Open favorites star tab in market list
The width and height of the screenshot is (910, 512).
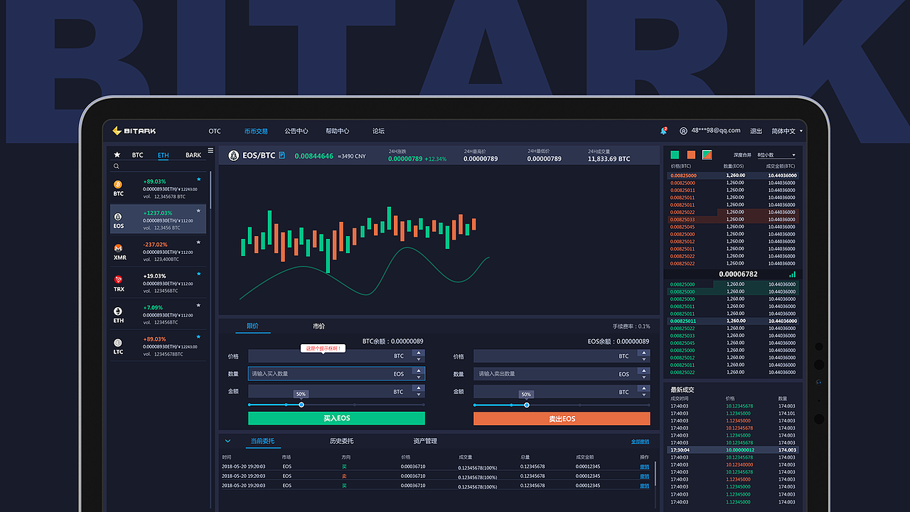(117, 154)
